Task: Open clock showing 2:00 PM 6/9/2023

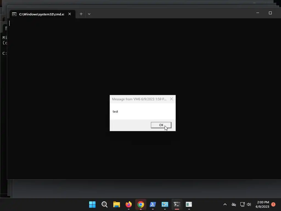Action: pos(263,204)
